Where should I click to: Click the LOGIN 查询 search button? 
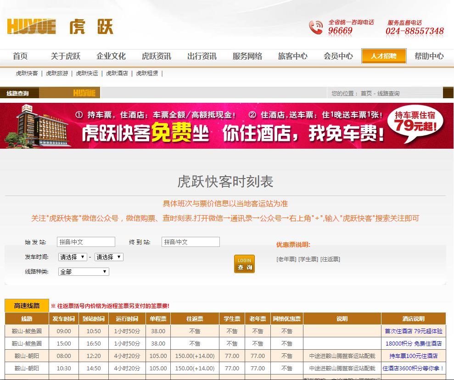(x=244, y=264)
